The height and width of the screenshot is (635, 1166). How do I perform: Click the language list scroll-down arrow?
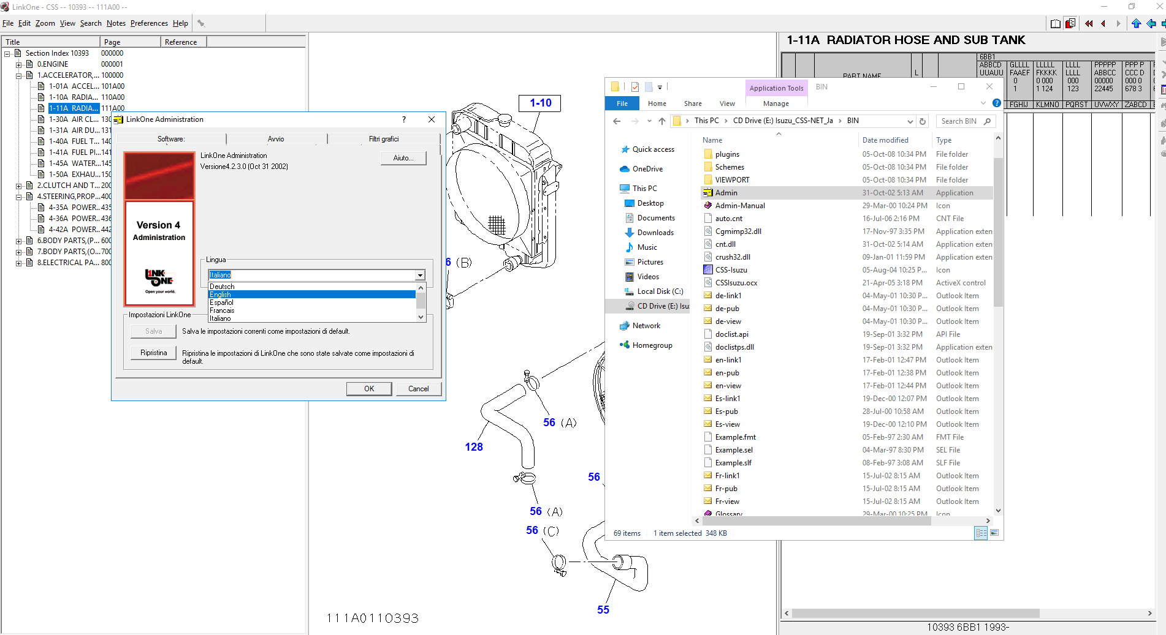point(421,317)
